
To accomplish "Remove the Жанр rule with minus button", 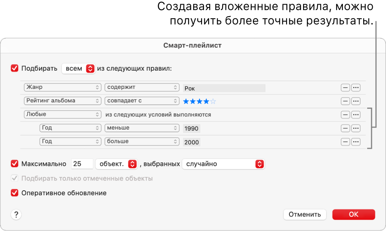I will pyautogui.click(x=345, y=88).
